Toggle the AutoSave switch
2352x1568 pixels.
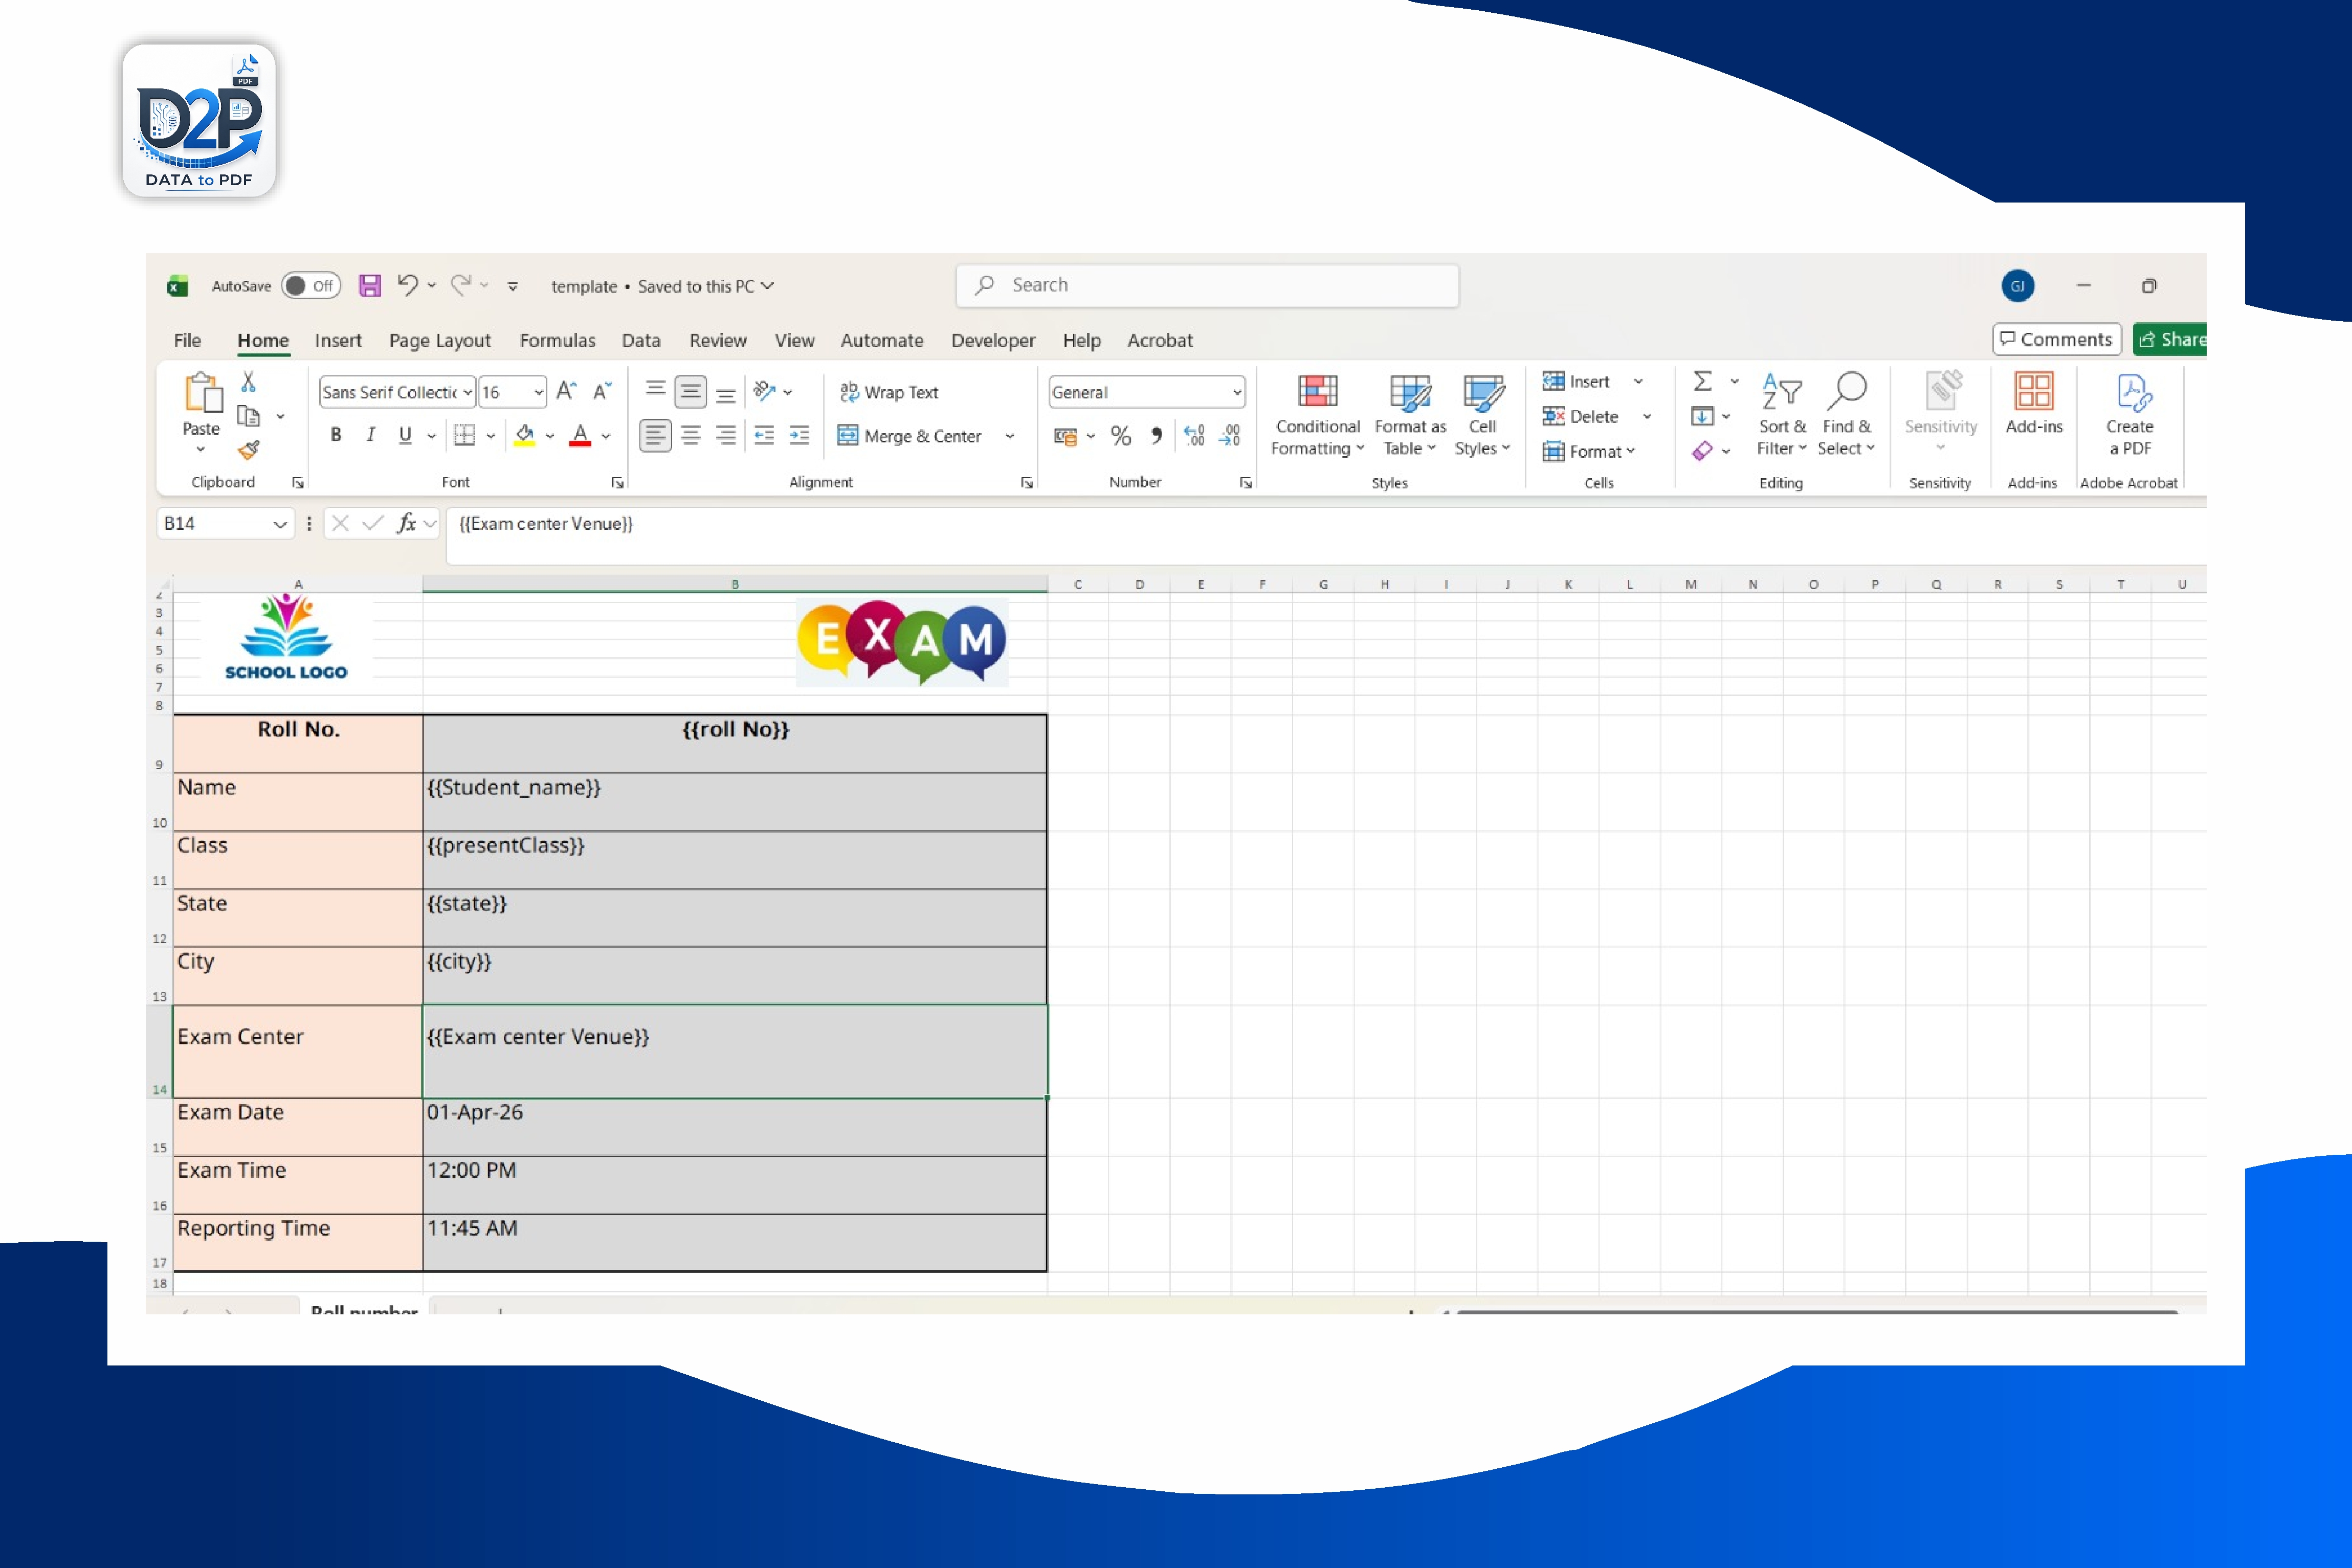(x=310, y=286)
